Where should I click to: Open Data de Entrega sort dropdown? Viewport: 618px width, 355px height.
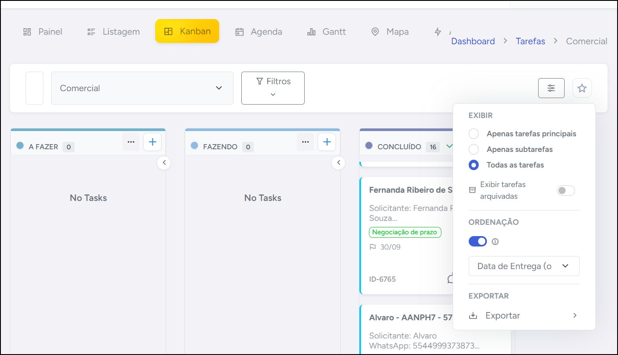pos(524,266)
